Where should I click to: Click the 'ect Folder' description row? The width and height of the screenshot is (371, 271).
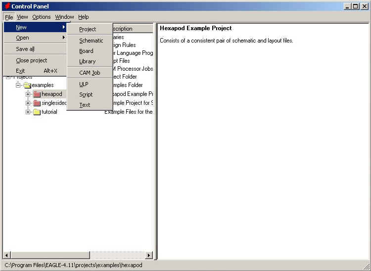tap(125, 77)
